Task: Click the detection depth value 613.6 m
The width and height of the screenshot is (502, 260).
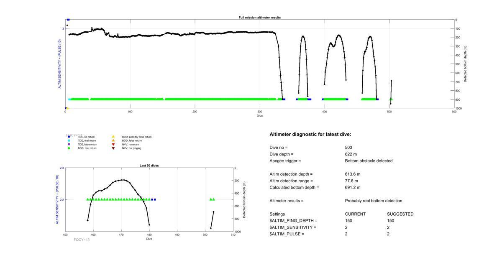Action: (x=353, y=174)
